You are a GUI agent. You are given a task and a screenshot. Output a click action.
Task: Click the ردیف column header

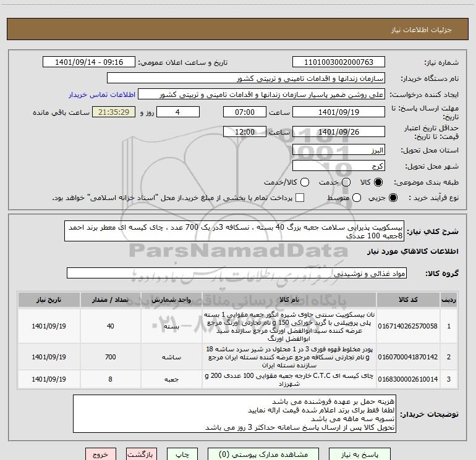(x=449, y=300)
